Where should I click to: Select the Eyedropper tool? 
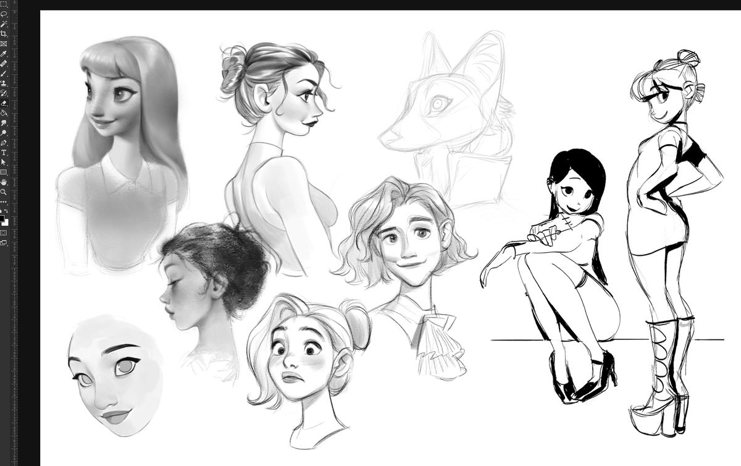pyautogui.click(x=4, y=54)
